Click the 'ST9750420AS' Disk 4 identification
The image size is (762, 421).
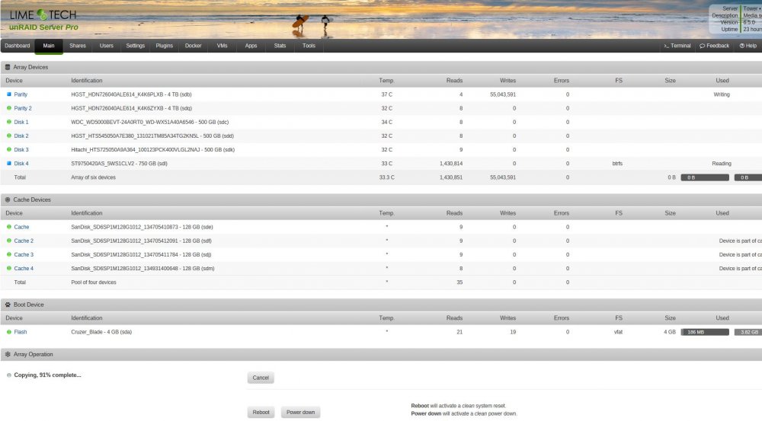pyautogui.click(x=119, y=164)
